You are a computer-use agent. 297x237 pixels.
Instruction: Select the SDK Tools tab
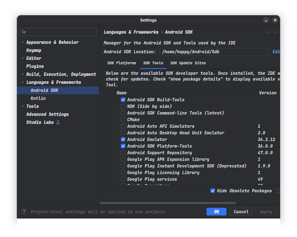click(153, 63)
